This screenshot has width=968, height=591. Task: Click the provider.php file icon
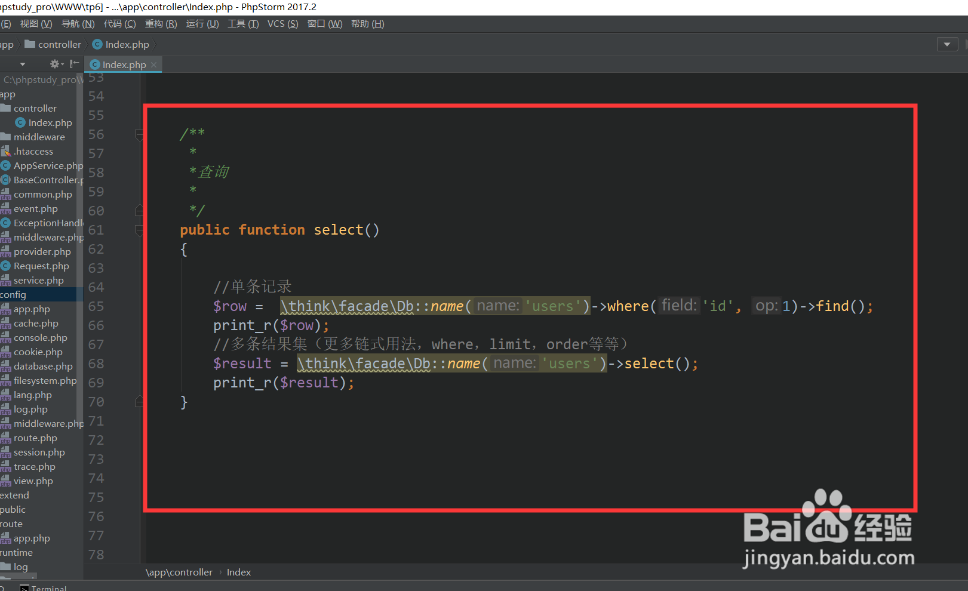coord(6,251)
